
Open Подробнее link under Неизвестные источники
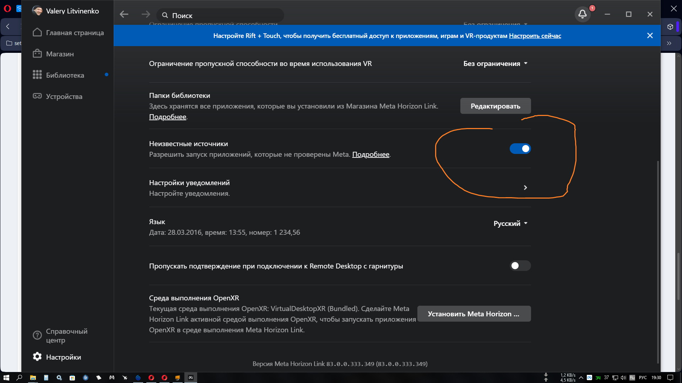pos(370,154)
